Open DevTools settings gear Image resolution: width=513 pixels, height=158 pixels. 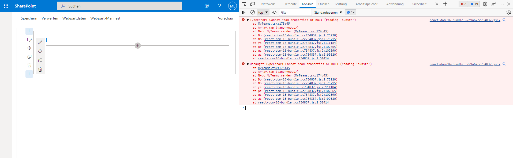point(485,4)
